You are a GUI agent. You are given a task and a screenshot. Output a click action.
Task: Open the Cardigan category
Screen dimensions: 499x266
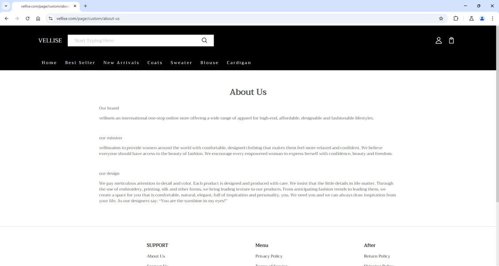click(x=239, y=63)
